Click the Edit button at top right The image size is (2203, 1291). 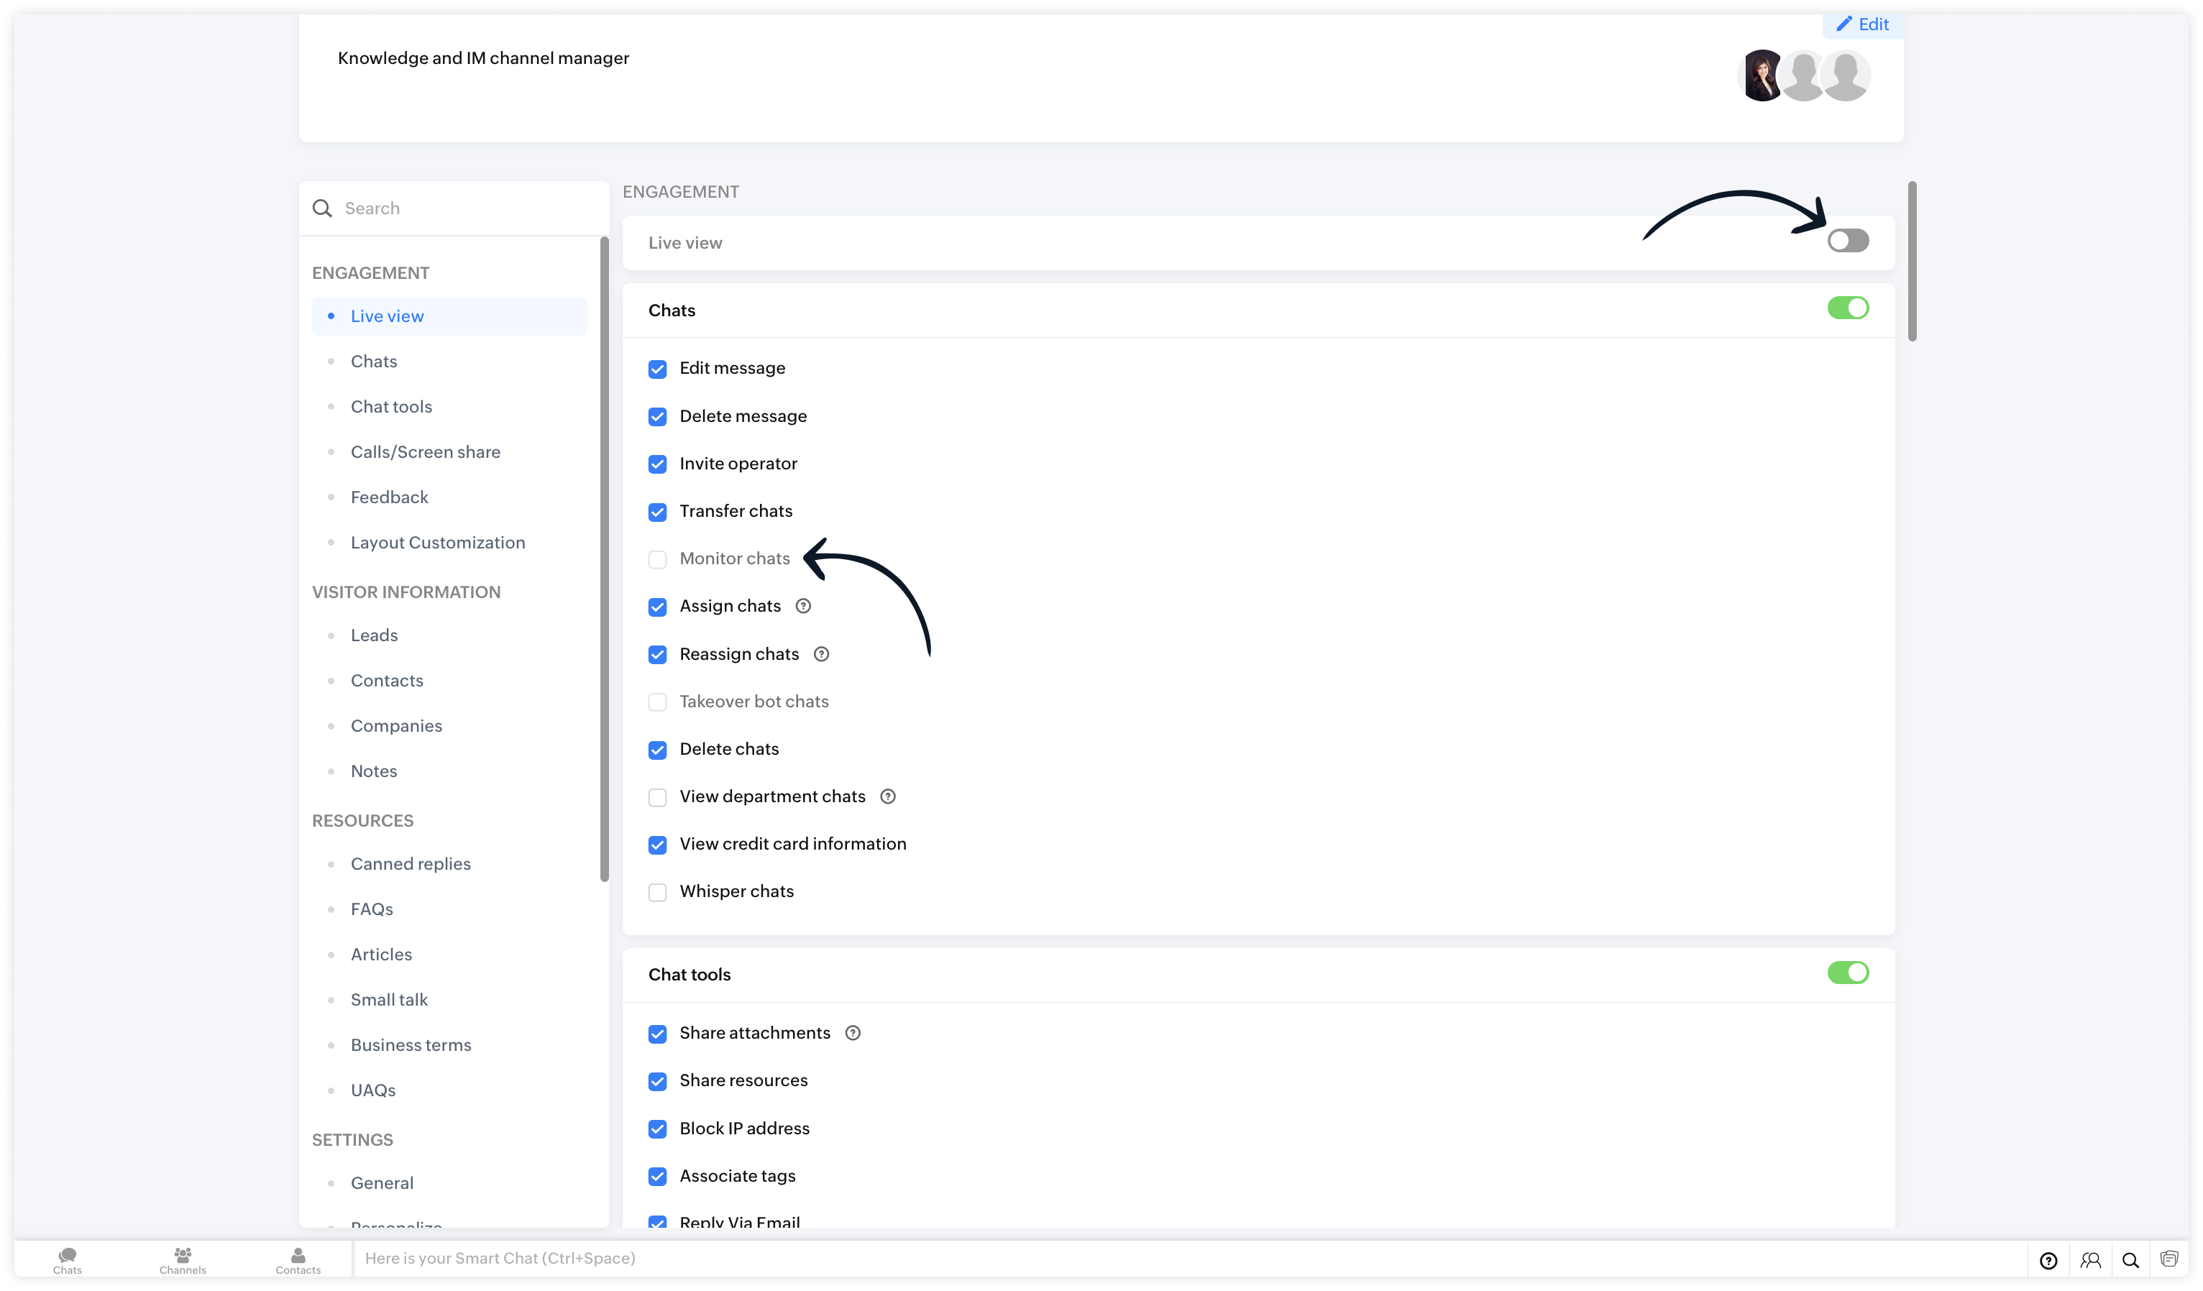(1862, 24)
